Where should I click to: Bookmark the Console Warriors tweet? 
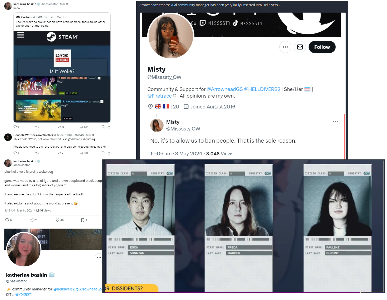tap(103, 153)
